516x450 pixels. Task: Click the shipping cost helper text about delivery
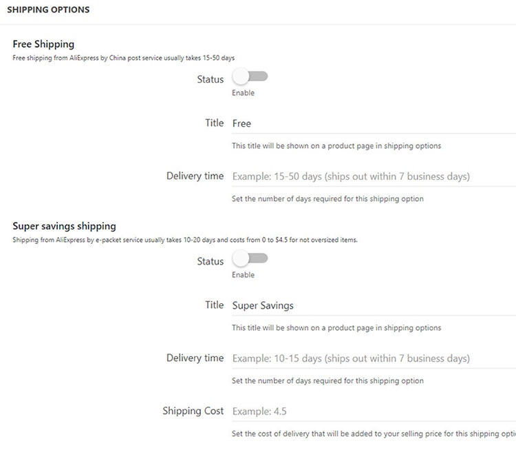coord(372,433)
